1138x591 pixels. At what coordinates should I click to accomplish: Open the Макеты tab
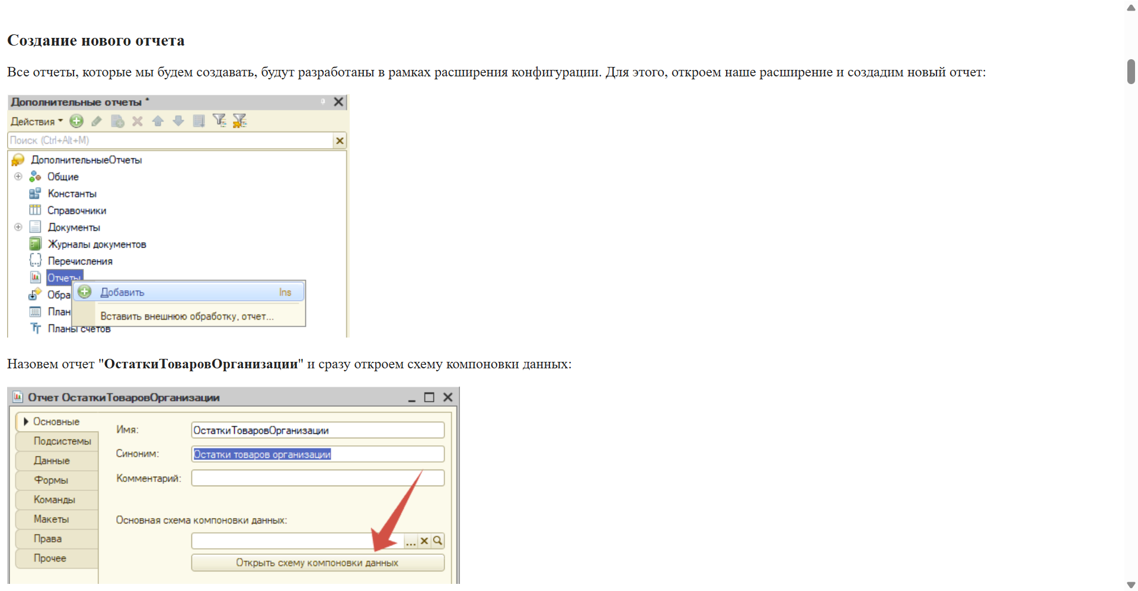point(52,519)
